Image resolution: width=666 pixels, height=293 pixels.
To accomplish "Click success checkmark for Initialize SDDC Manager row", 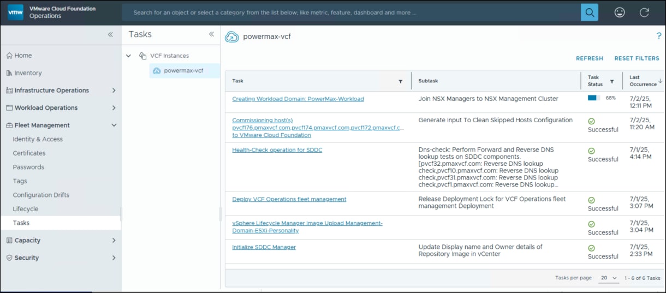I will coord(591,248).
